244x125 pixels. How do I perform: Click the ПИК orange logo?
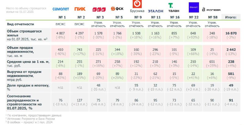(x=80, y=9)
